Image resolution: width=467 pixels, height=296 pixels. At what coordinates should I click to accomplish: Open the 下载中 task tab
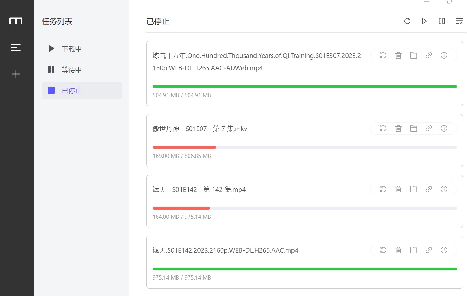point(72,49)
